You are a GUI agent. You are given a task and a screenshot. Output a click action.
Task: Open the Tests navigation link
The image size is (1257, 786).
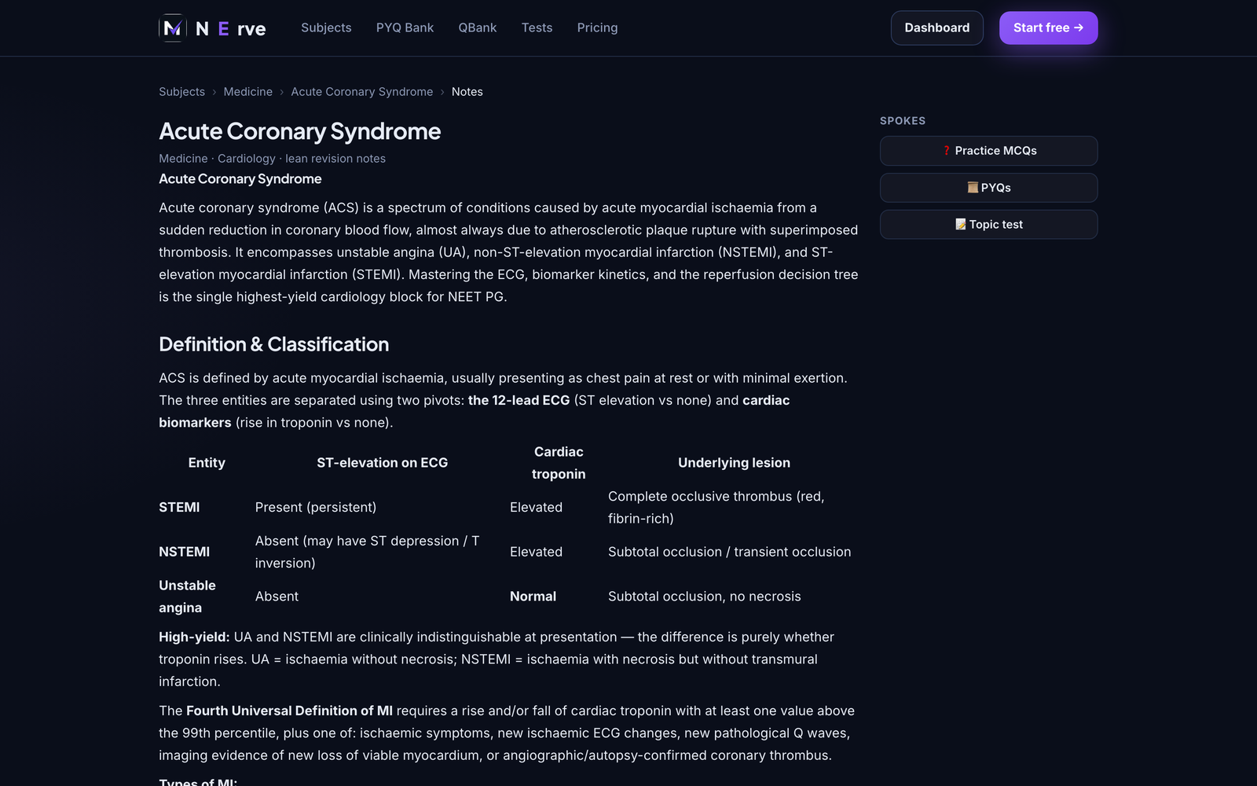point(537,28)
